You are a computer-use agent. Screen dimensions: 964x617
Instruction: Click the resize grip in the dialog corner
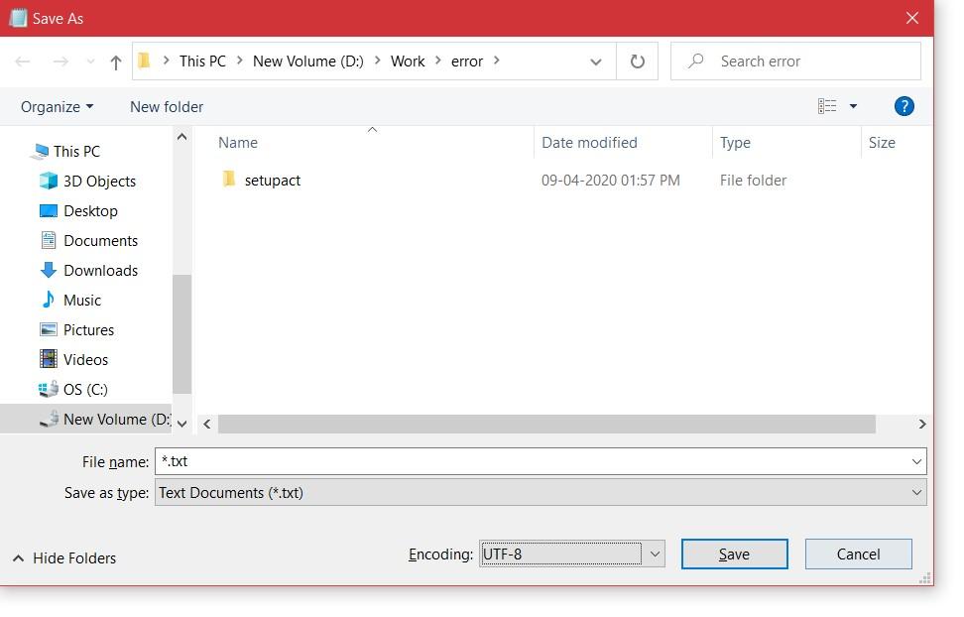click(924, 577)
